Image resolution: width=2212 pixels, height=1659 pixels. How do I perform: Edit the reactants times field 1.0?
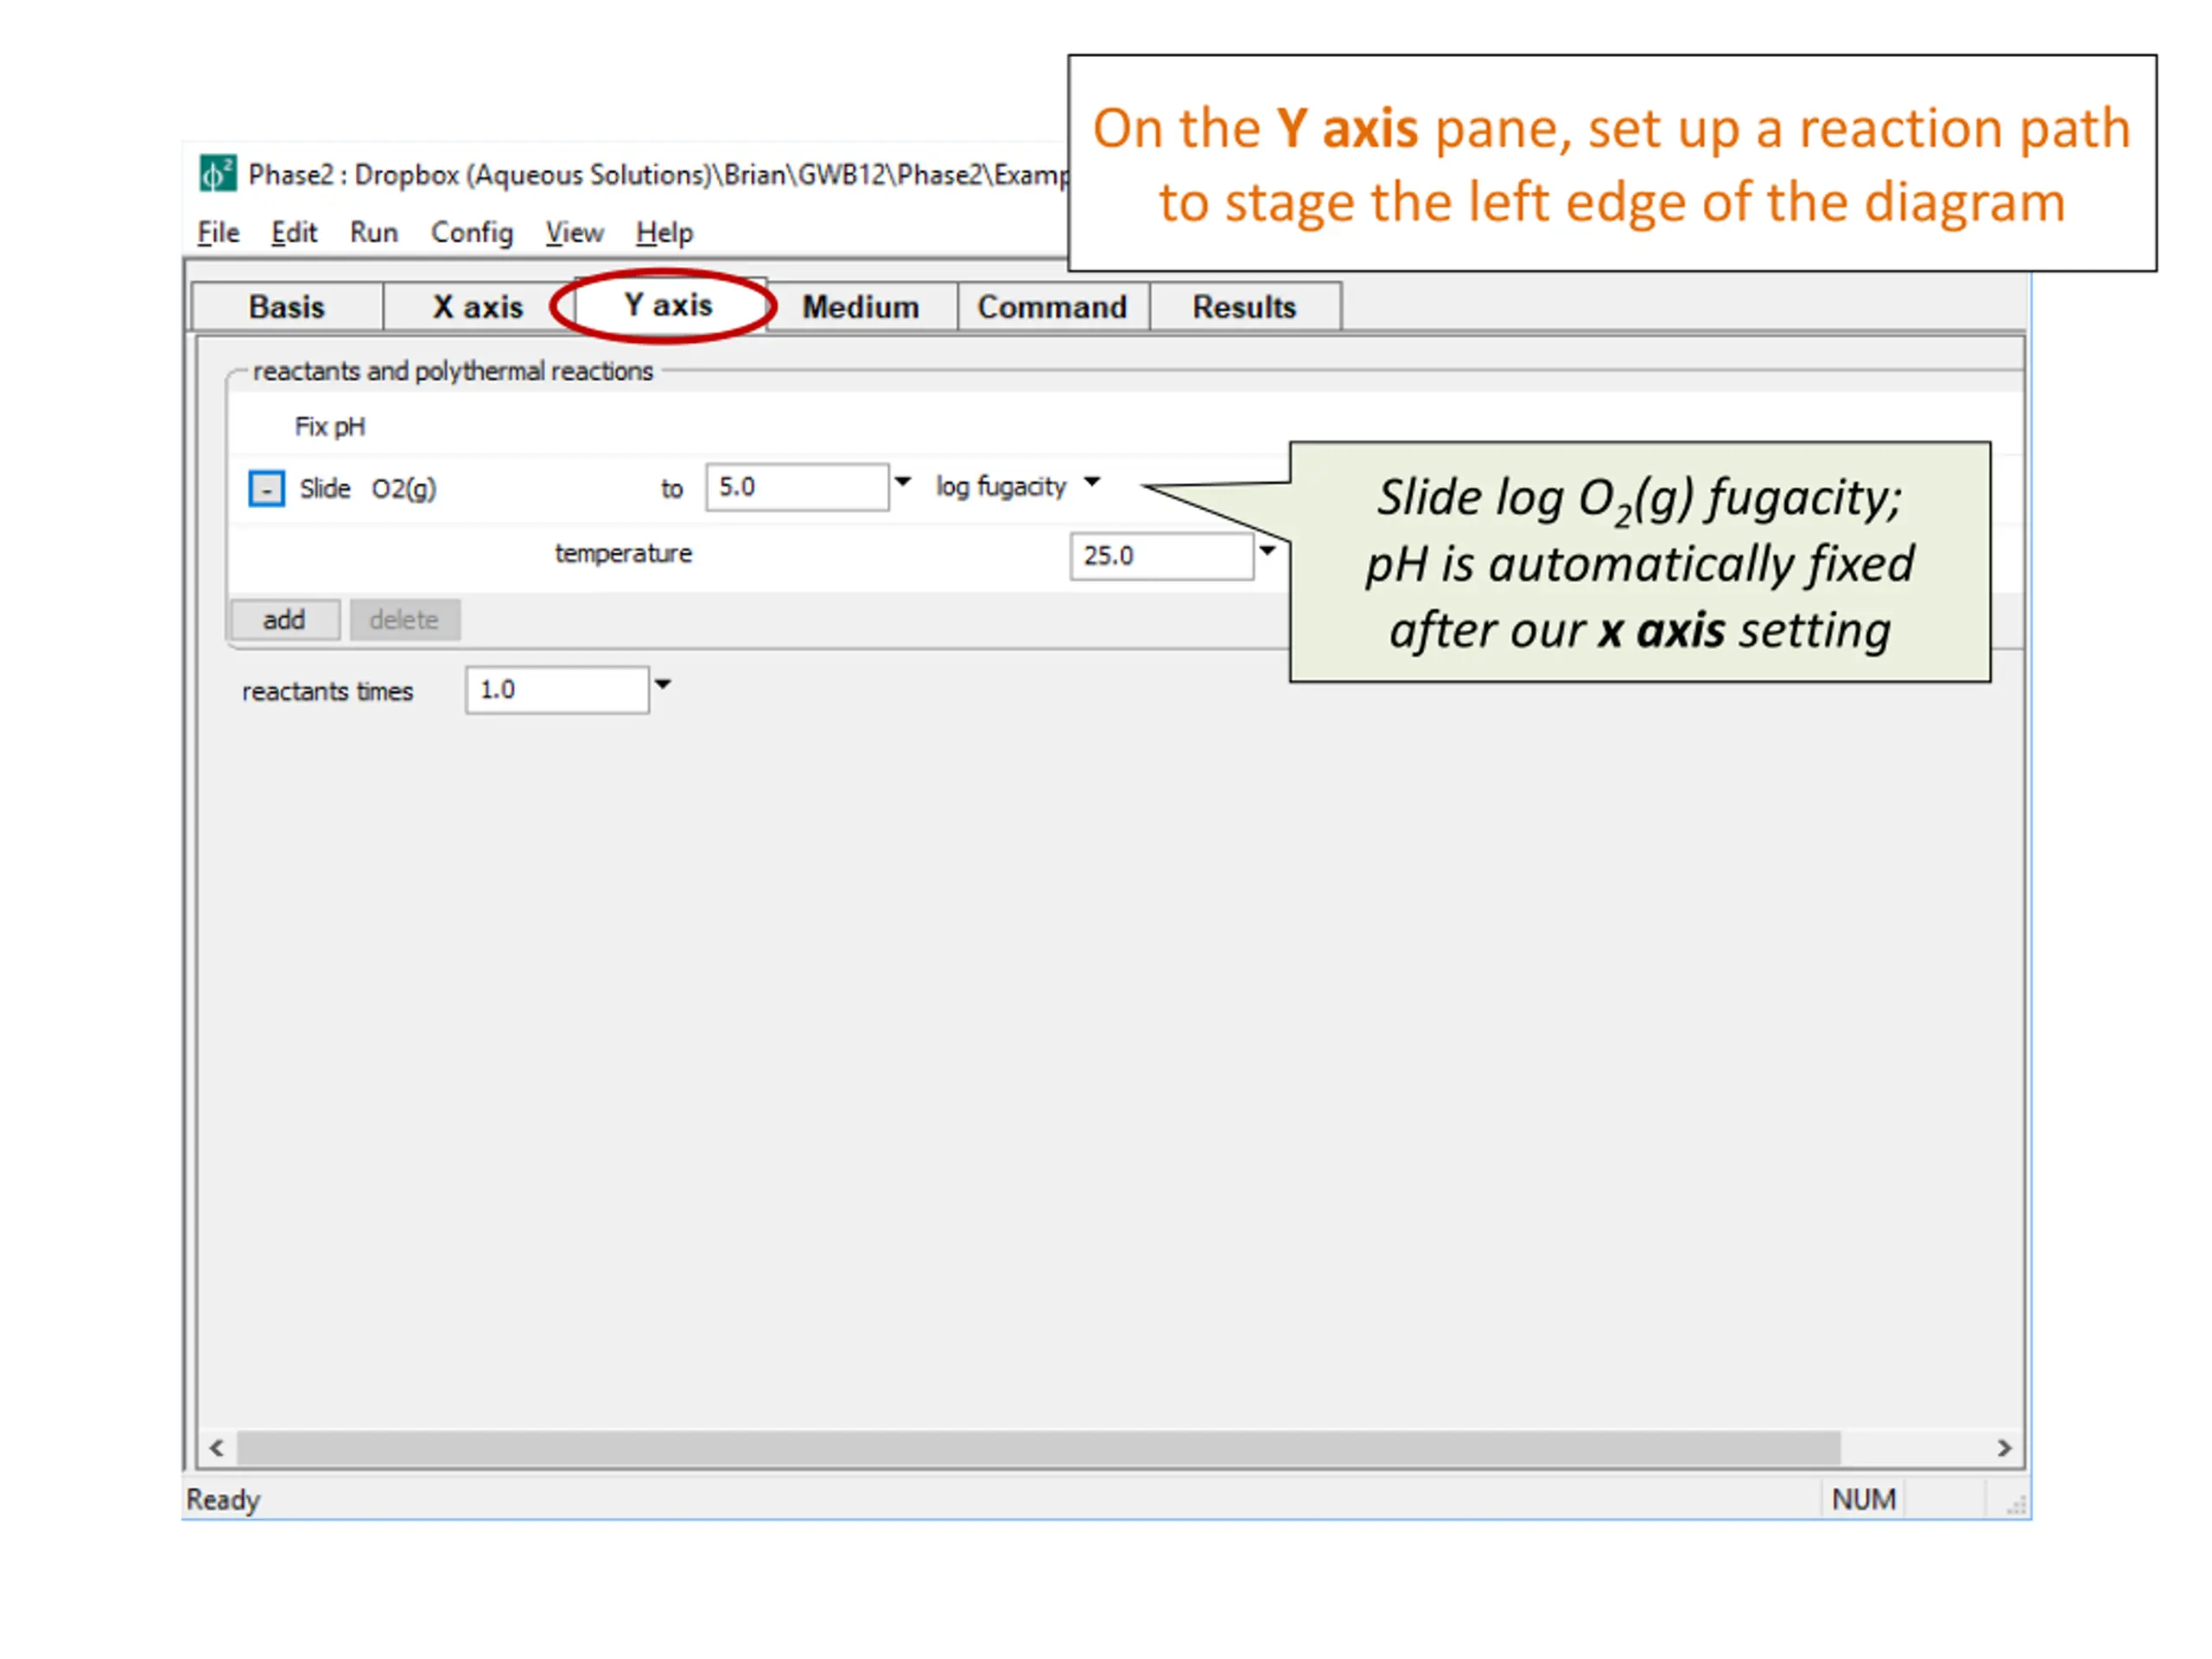[557, 690]
